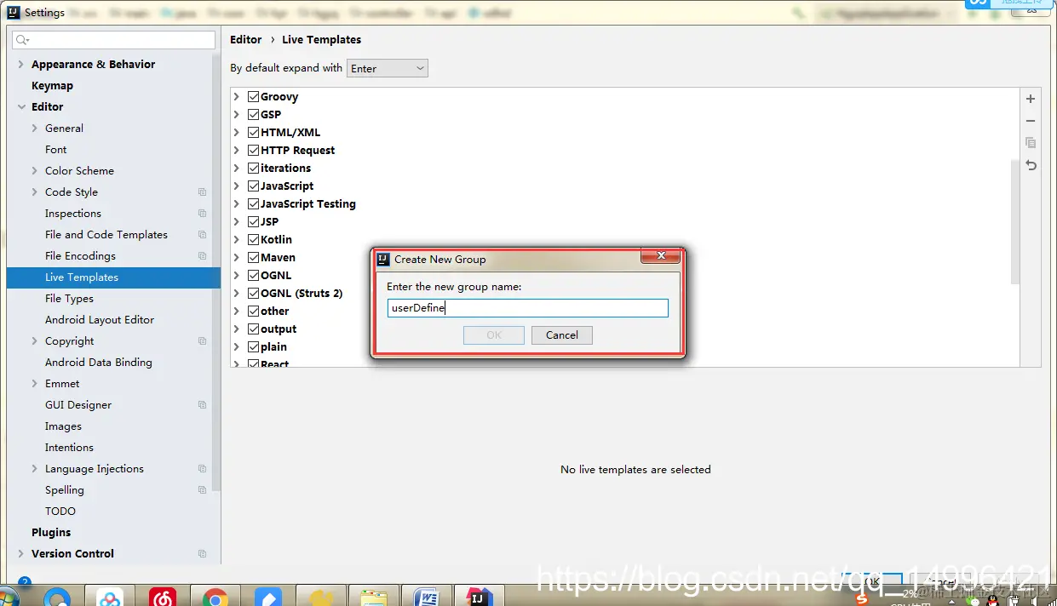
Task: Select File Types in sidebar
Action: point(69,299)
